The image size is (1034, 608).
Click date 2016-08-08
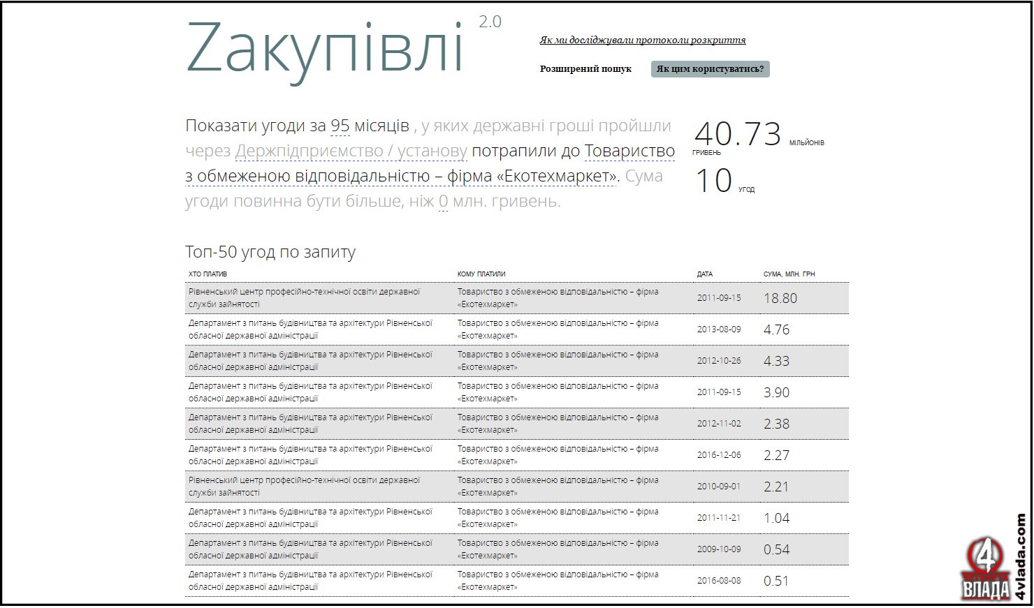coord(719,581)
